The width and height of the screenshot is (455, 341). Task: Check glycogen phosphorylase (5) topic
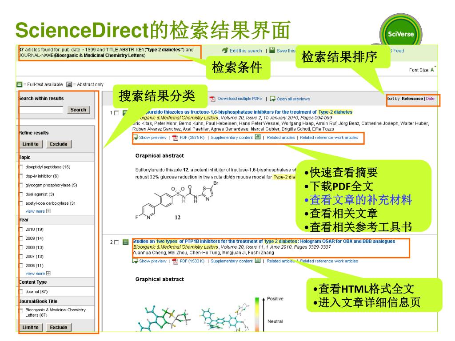pyautogui.click(x=21, y=185)
